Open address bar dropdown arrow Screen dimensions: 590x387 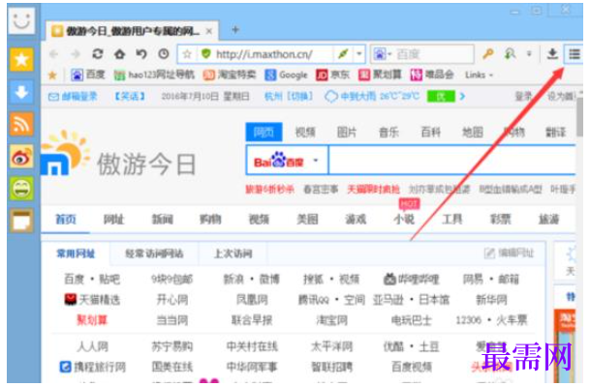pyautogui.click(x=359, y=54)
